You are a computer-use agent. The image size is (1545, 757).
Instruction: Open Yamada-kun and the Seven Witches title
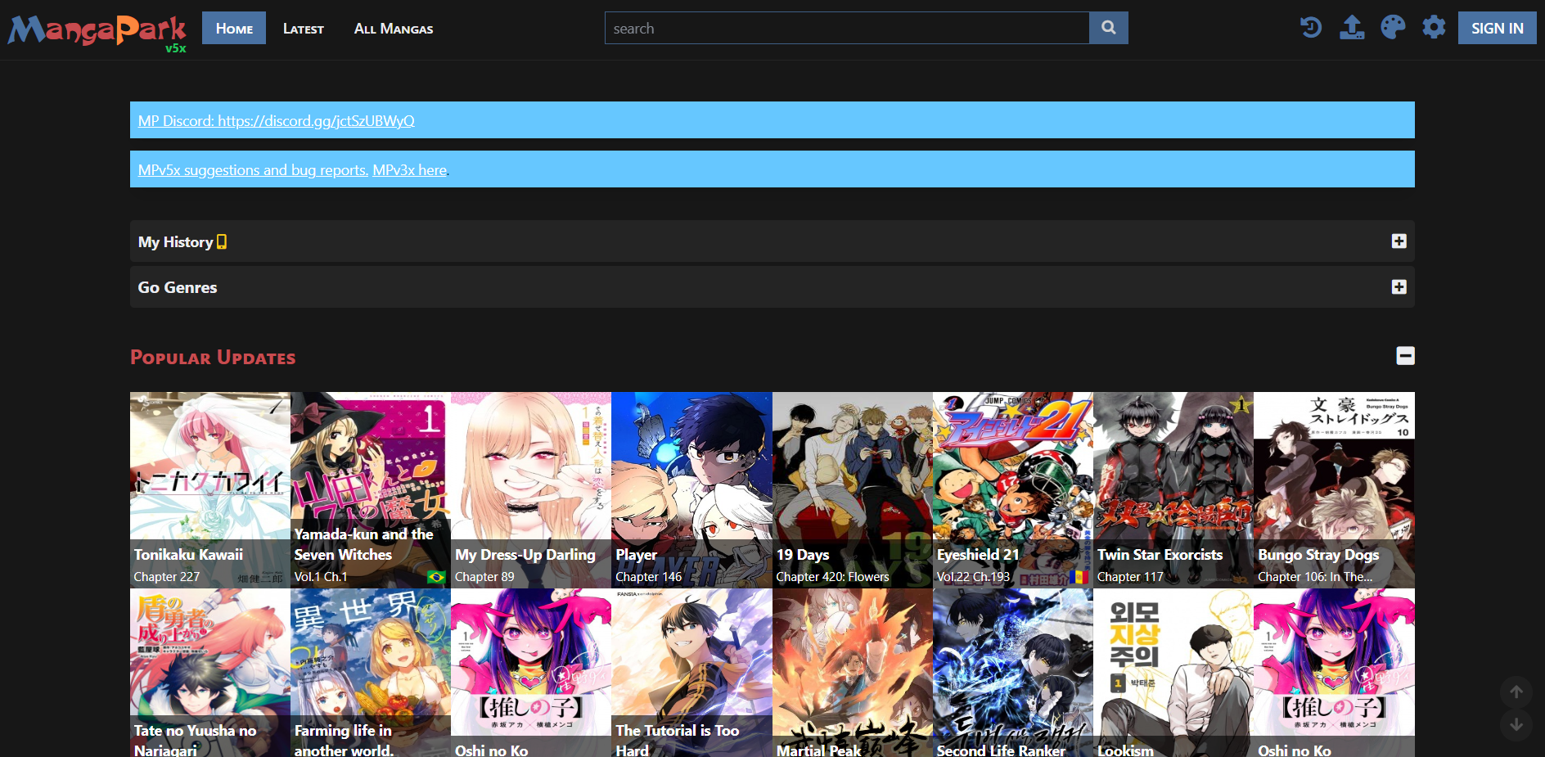(x=363, y=544)
